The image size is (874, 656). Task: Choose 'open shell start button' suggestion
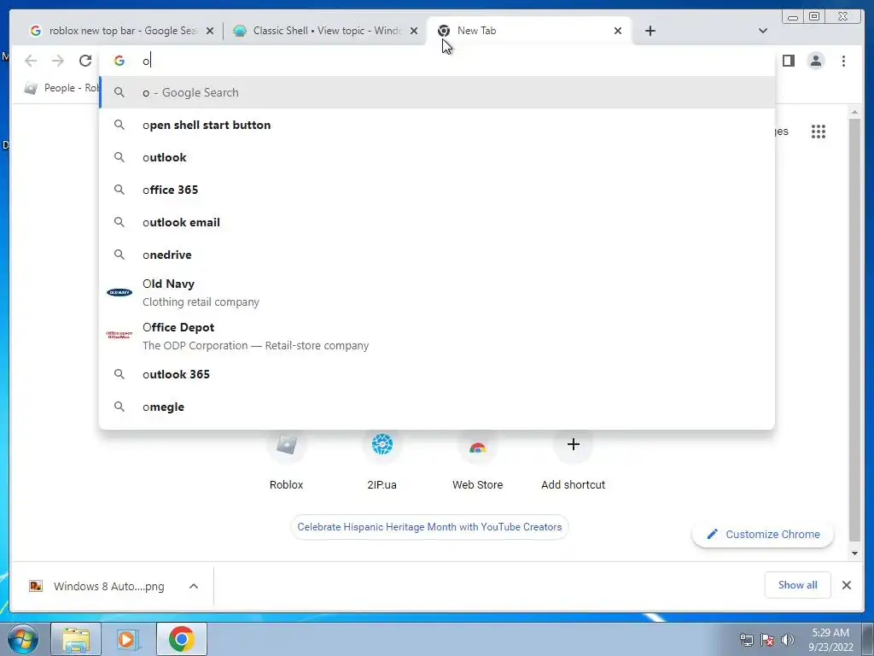tap(436, 125)
